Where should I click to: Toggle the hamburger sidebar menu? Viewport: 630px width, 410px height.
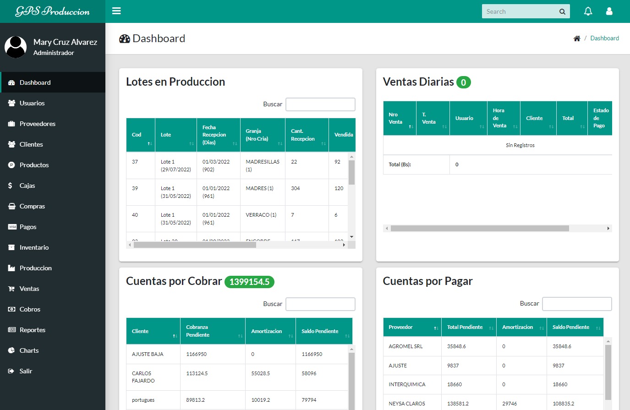tap(116, 11)
